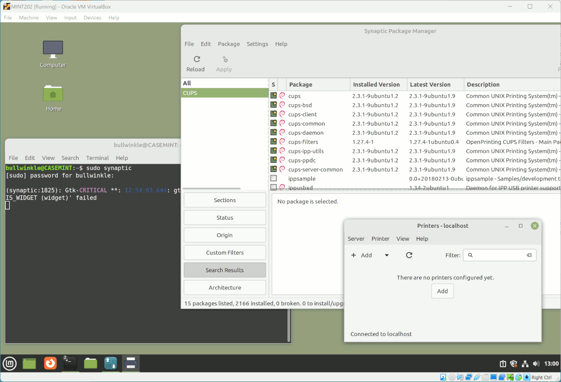Image resolution: width=561 pixels, height=382 pixels.
Task: Open the Devices menu in VirtualBox
Action: 92,18
